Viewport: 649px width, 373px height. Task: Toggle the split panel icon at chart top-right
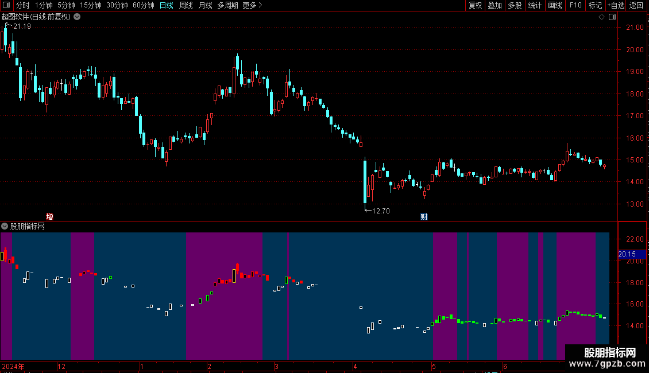pos(612,17)
